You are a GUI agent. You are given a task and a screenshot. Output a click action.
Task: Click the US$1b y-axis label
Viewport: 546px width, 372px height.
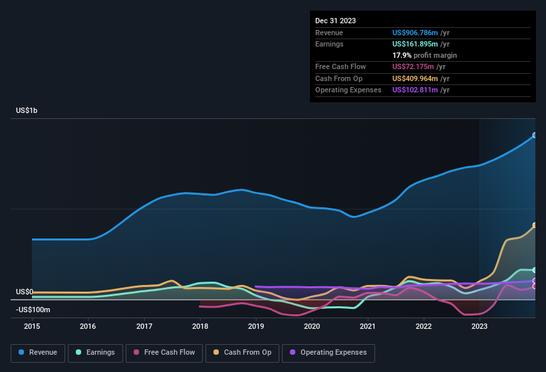(27, 110)
